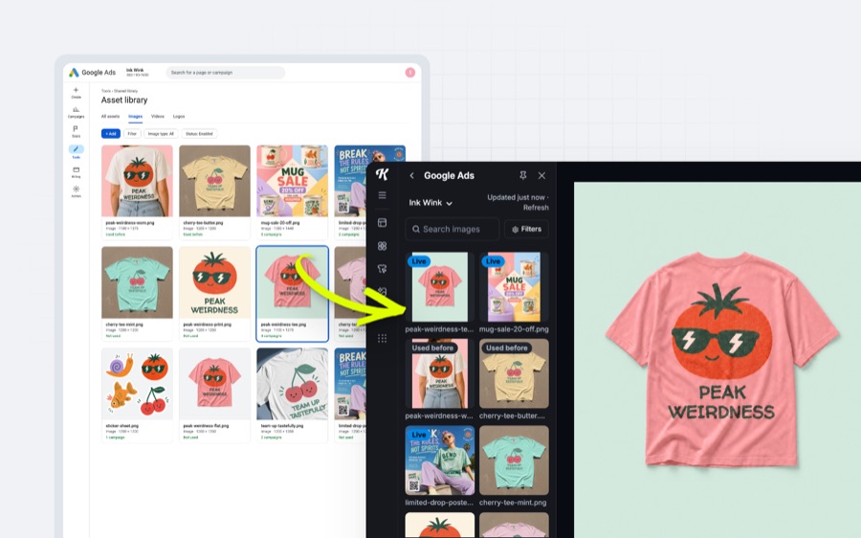This screenshot has width=861, height=538.
Task: Click the Kittl K logo in dark panel
Action: click(382, 175)
